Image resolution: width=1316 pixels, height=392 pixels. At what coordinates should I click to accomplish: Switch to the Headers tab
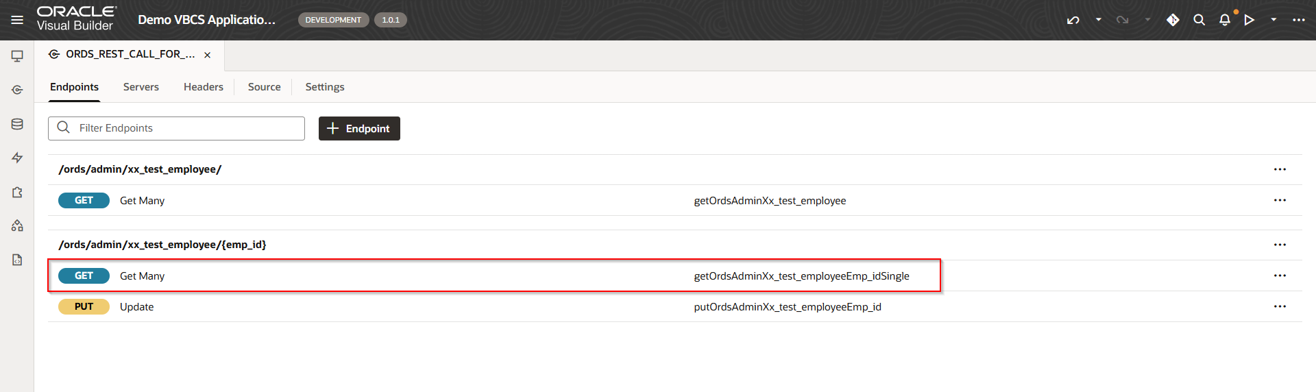point(203,87)
